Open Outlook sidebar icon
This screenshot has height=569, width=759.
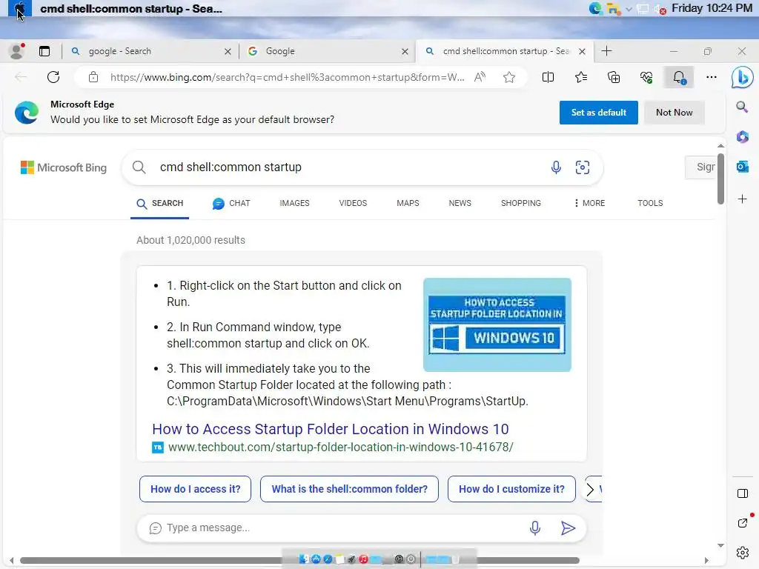point(743,167)
